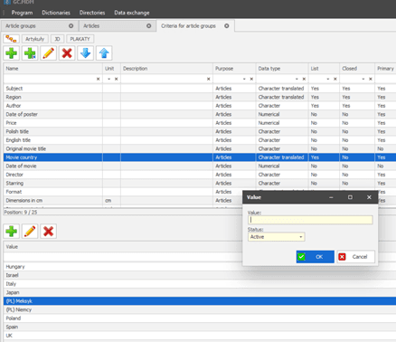Edit value with lower pencil icon

pyautogui.click(x=30, y=232)
